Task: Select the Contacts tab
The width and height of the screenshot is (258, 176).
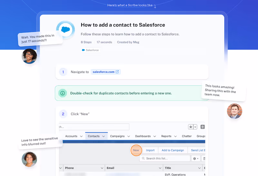Action: pos(94,136)
